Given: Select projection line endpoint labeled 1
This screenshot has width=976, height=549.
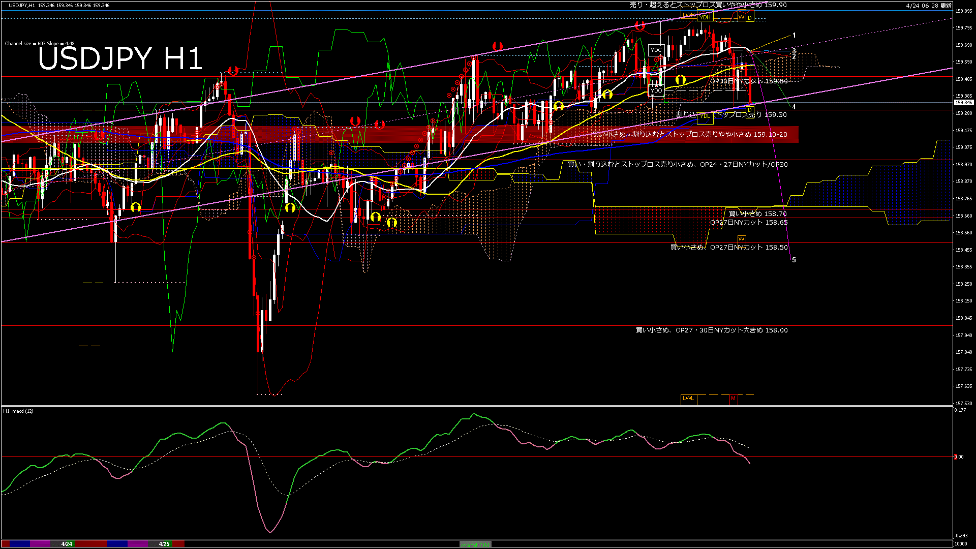Looking at the screenshot, I should click(x=794, y=36).
